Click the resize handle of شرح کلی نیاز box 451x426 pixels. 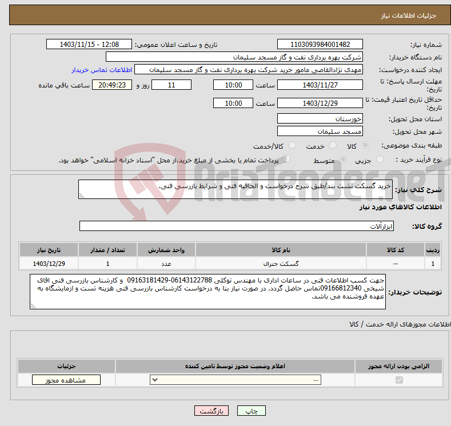tap(82, 196)
